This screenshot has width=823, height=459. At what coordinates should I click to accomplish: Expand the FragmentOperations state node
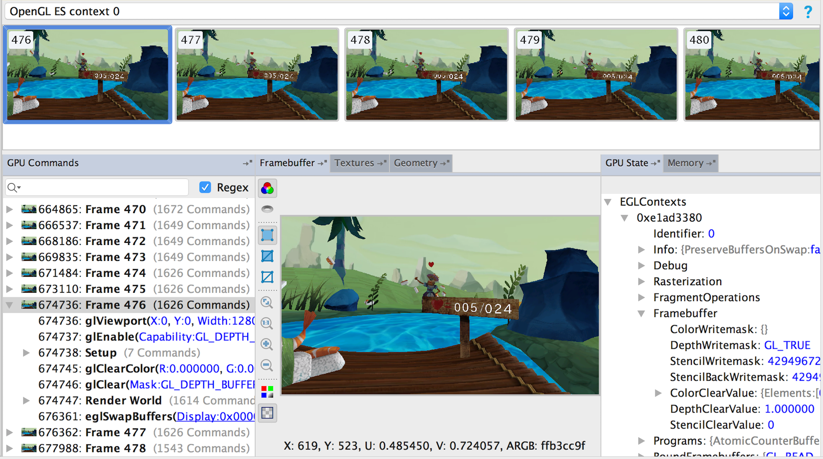coord(641,297)
